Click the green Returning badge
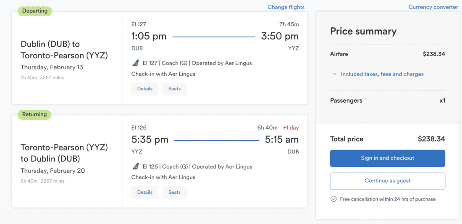This screenshot has width=462, height=224. [34, 114]
